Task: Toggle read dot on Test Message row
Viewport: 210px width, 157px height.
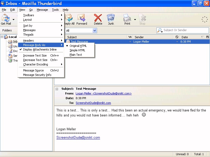Action: point(130,42)
